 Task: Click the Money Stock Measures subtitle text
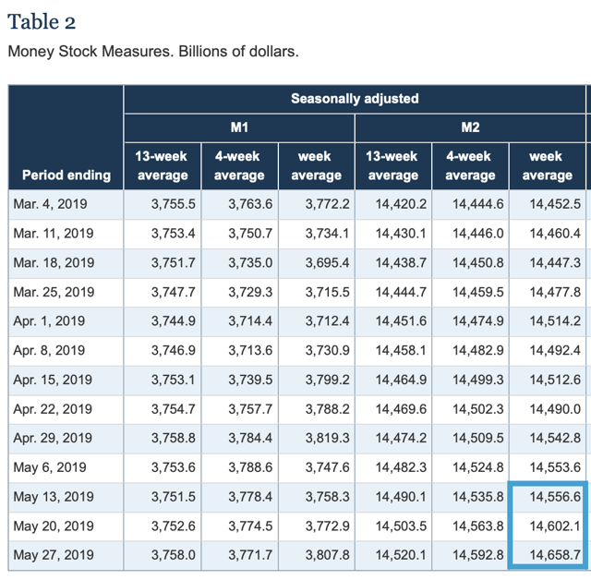[153, 52]
